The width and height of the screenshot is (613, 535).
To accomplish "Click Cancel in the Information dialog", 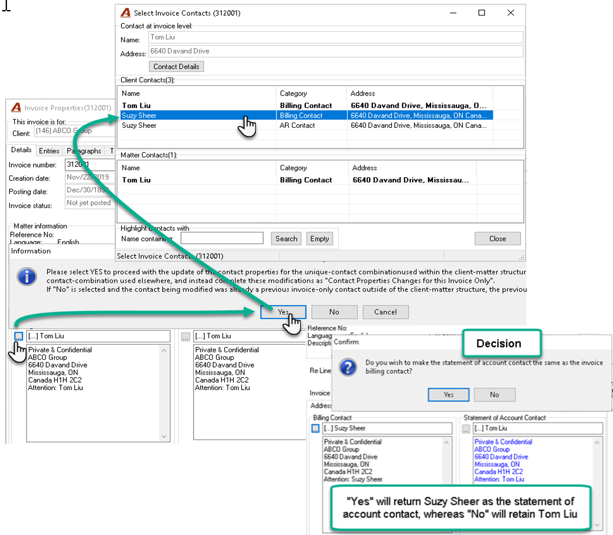I will pos(386,312).
